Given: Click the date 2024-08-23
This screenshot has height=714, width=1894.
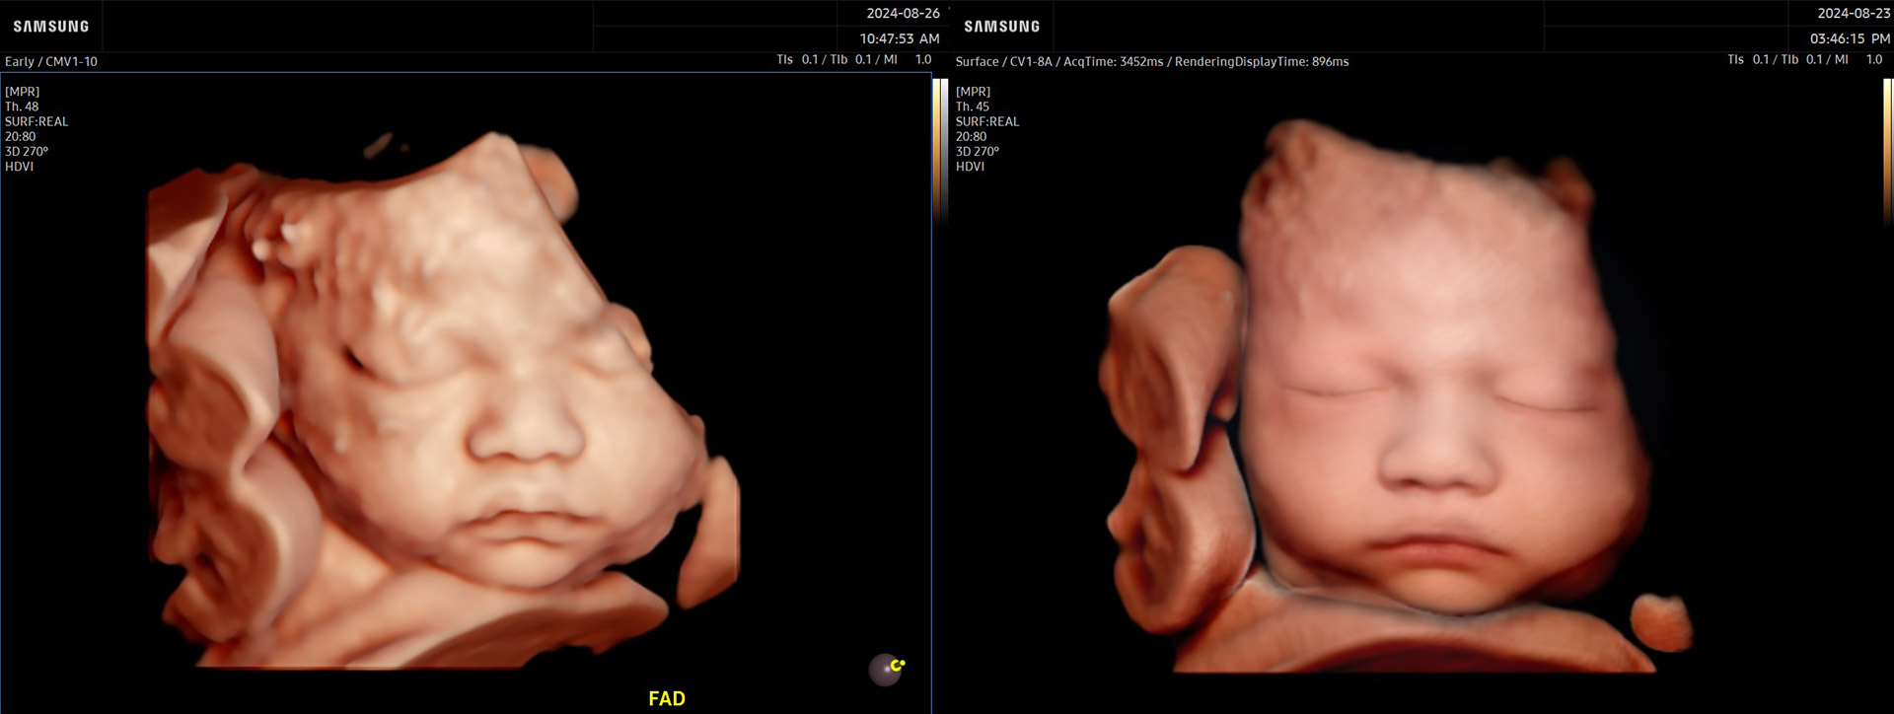Looking at the screenshot, I should point(1855,14).
